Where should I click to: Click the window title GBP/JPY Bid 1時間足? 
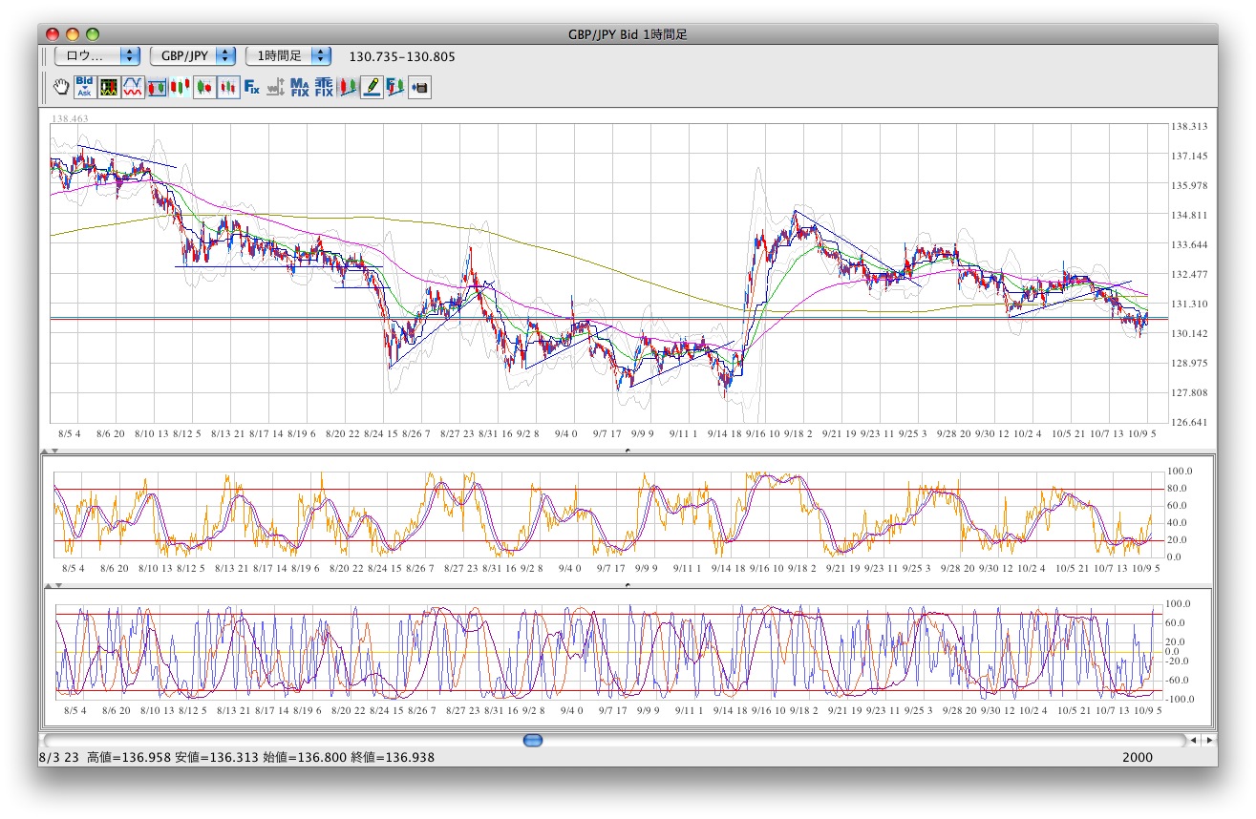628,34
